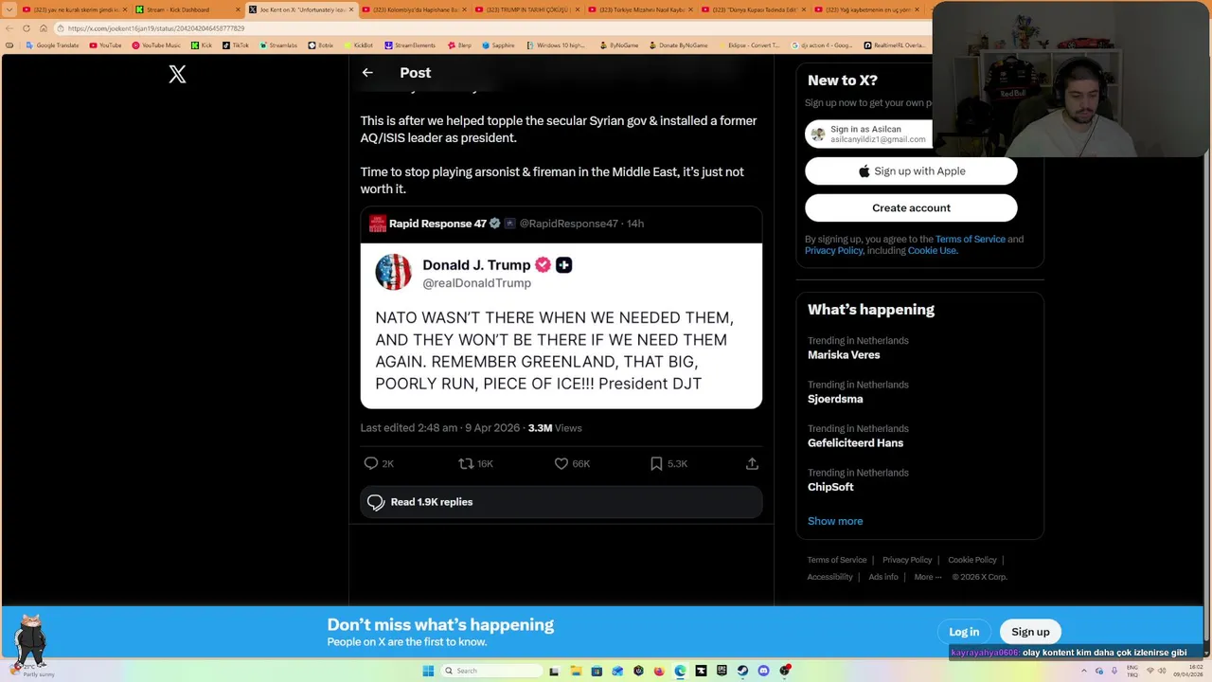
Task: Click the Create account button
Action: [x=911, y=208]
